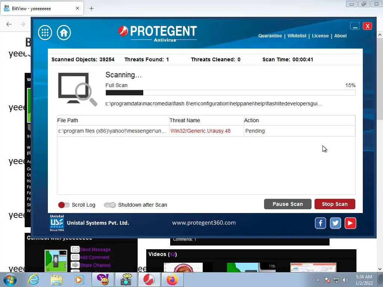Click the Threats Found: 1 counter

pyautogui.click(x=147, y=59)
